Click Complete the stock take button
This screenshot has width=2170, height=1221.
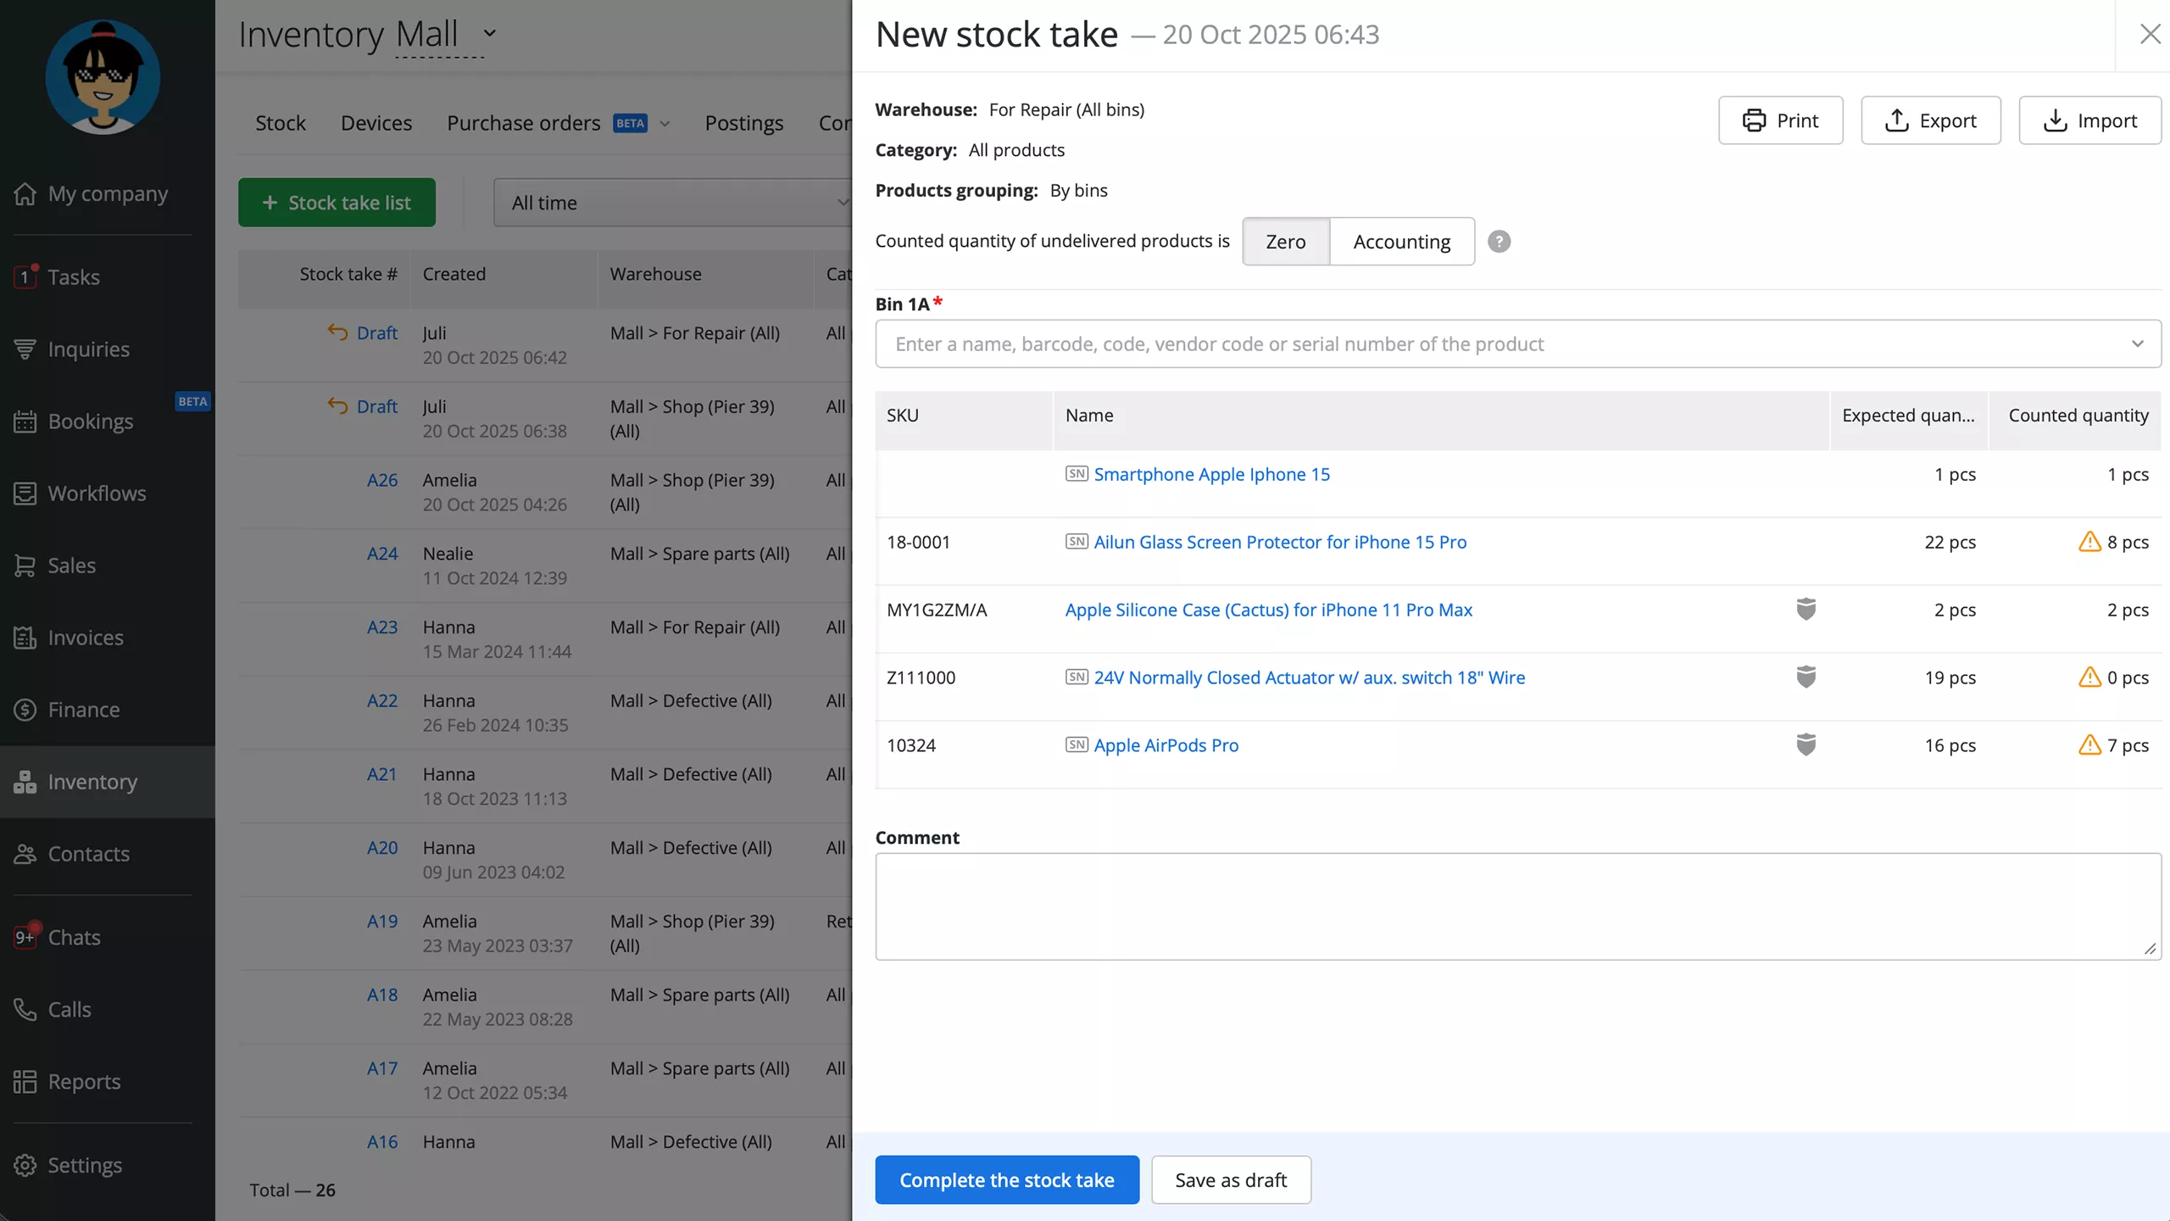pos(1006,1179)
